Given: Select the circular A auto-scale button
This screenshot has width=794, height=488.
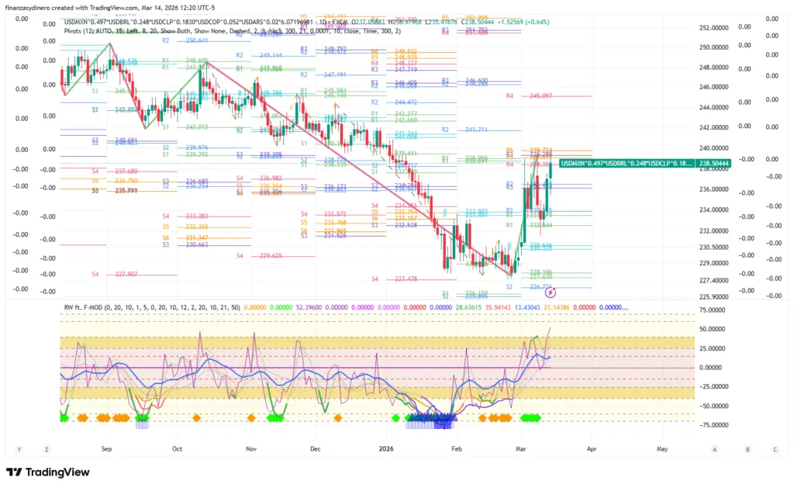Looking at the screenshot, I should 714,449.
